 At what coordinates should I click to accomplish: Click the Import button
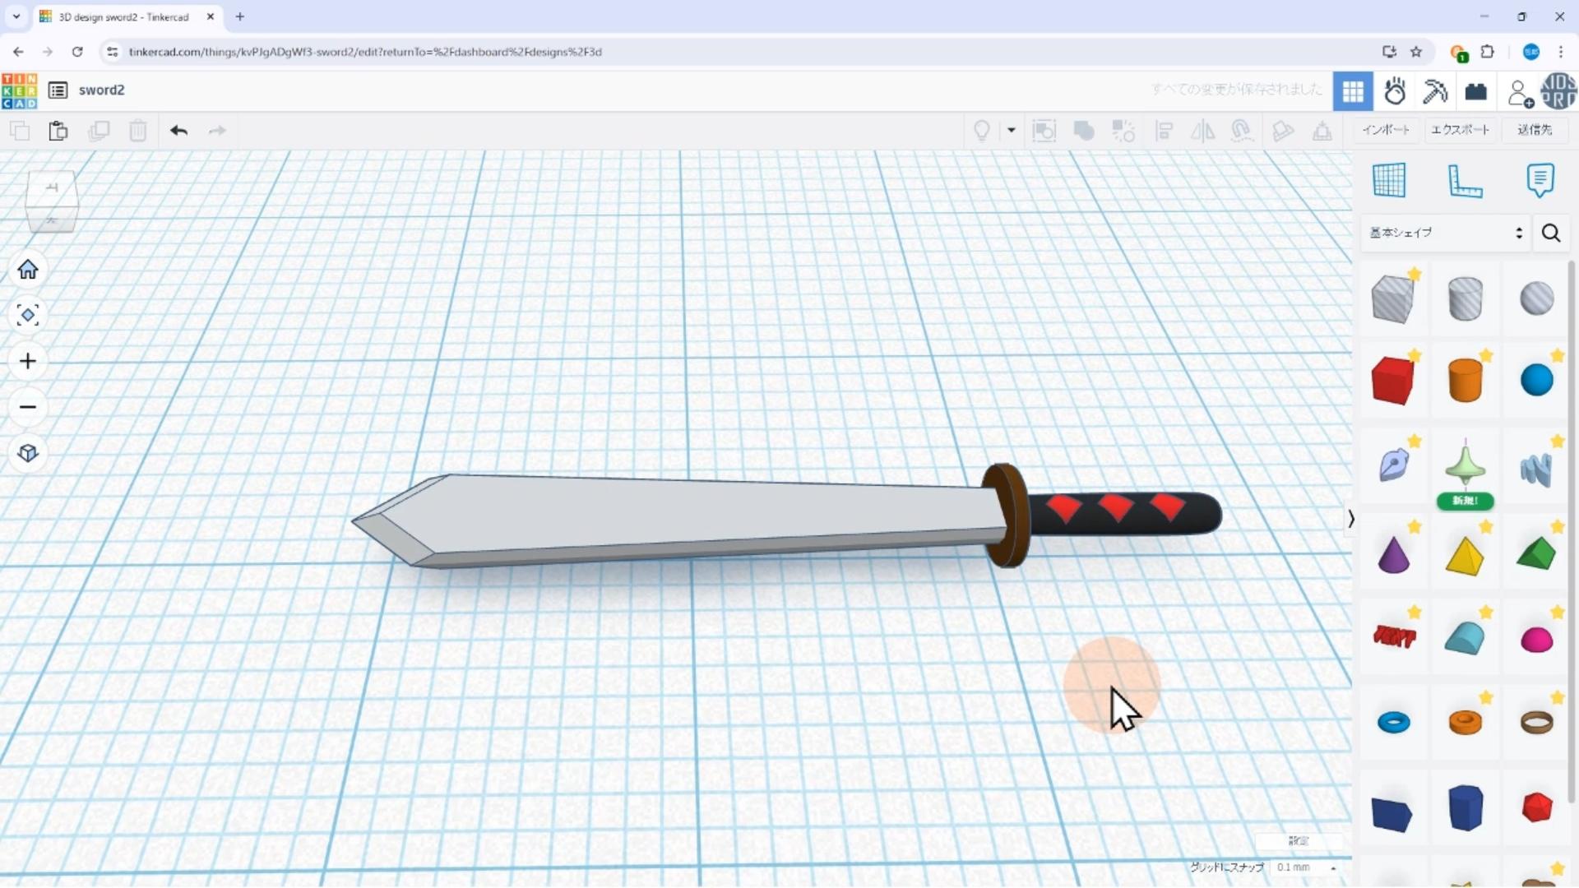(x=1386, y=130)
